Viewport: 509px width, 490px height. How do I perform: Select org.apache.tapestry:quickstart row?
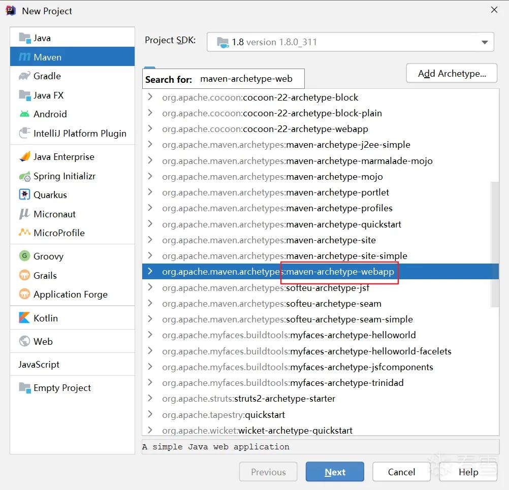pyautogui.click(x=320, y=415)
